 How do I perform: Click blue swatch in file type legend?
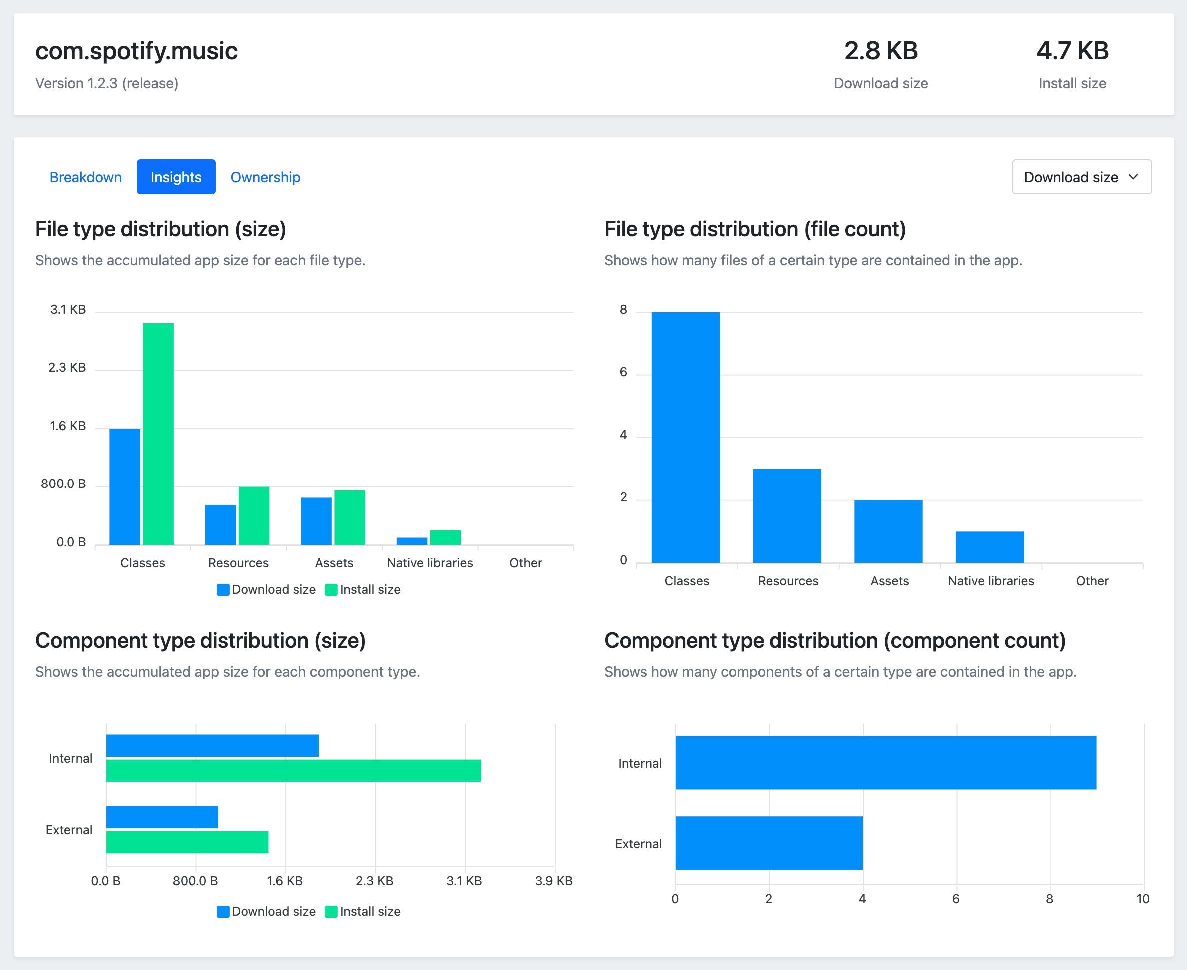point(223,589)
